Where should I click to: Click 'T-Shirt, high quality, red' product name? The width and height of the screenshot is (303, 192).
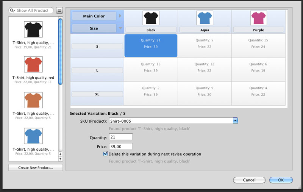[x=33, y=78]
